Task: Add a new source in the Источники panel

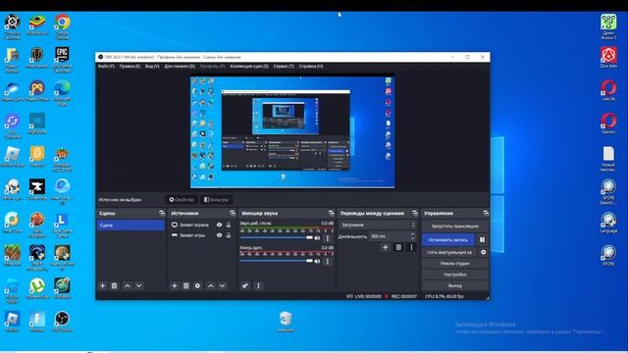Action: (175, 285)
